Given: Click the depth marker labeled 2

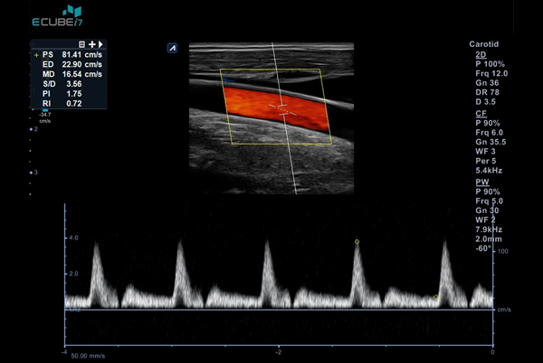Looking at the screenshot, I should (34, 130).
